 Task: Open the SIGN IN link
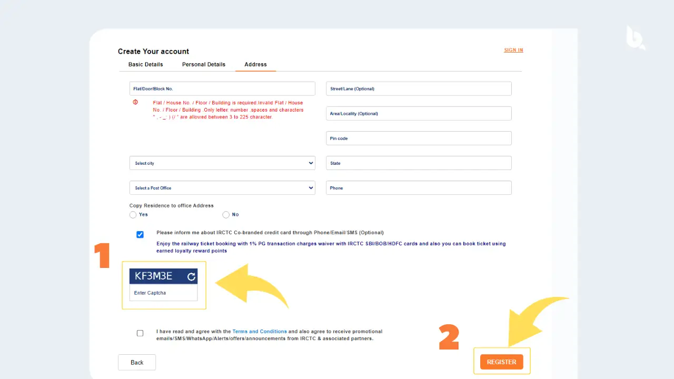[x=513, y=51]
